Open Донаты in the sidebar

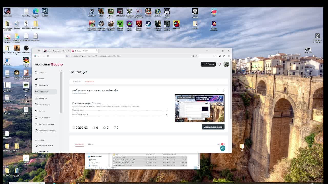coord(46,111)
